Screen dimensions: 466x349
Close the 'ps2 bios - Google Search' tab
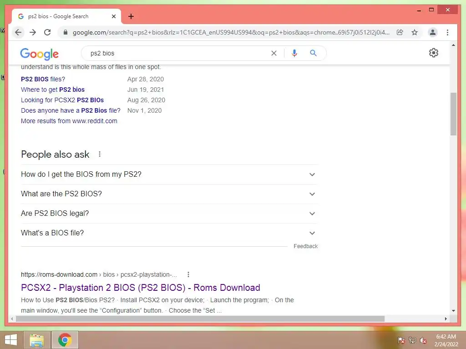point(113,16)
